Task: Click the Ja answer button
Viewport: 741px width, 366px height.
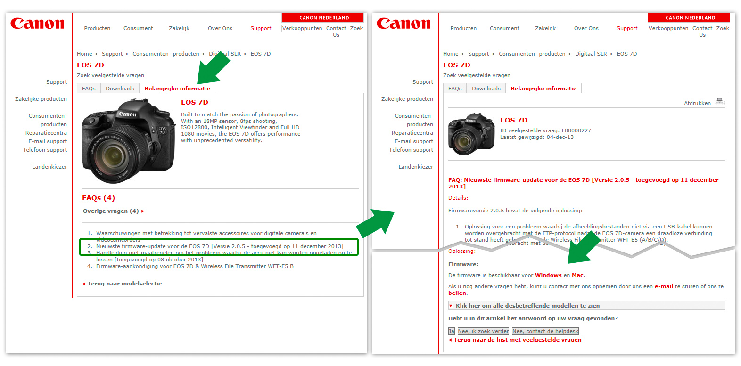Action: coord(452,331)
